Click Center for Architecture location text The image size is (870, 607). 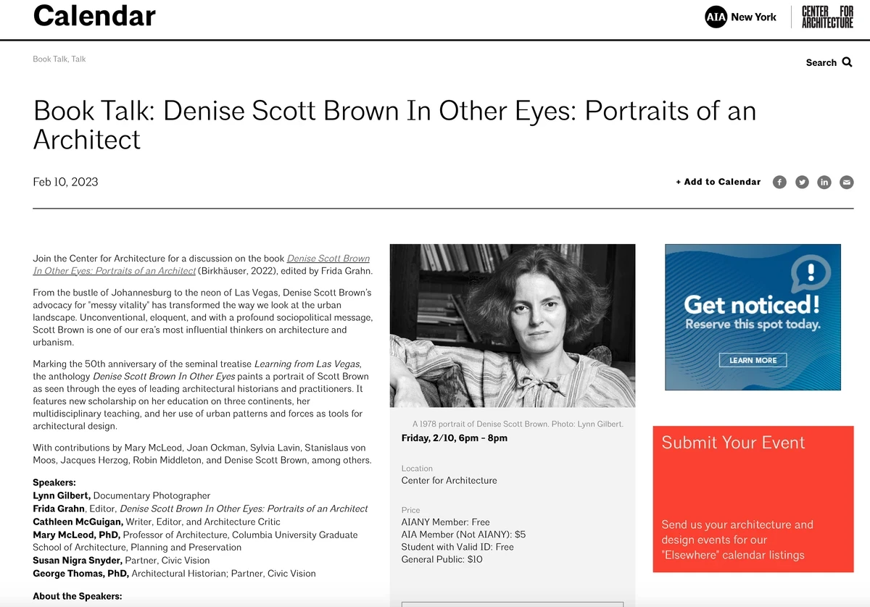point(449,480)
